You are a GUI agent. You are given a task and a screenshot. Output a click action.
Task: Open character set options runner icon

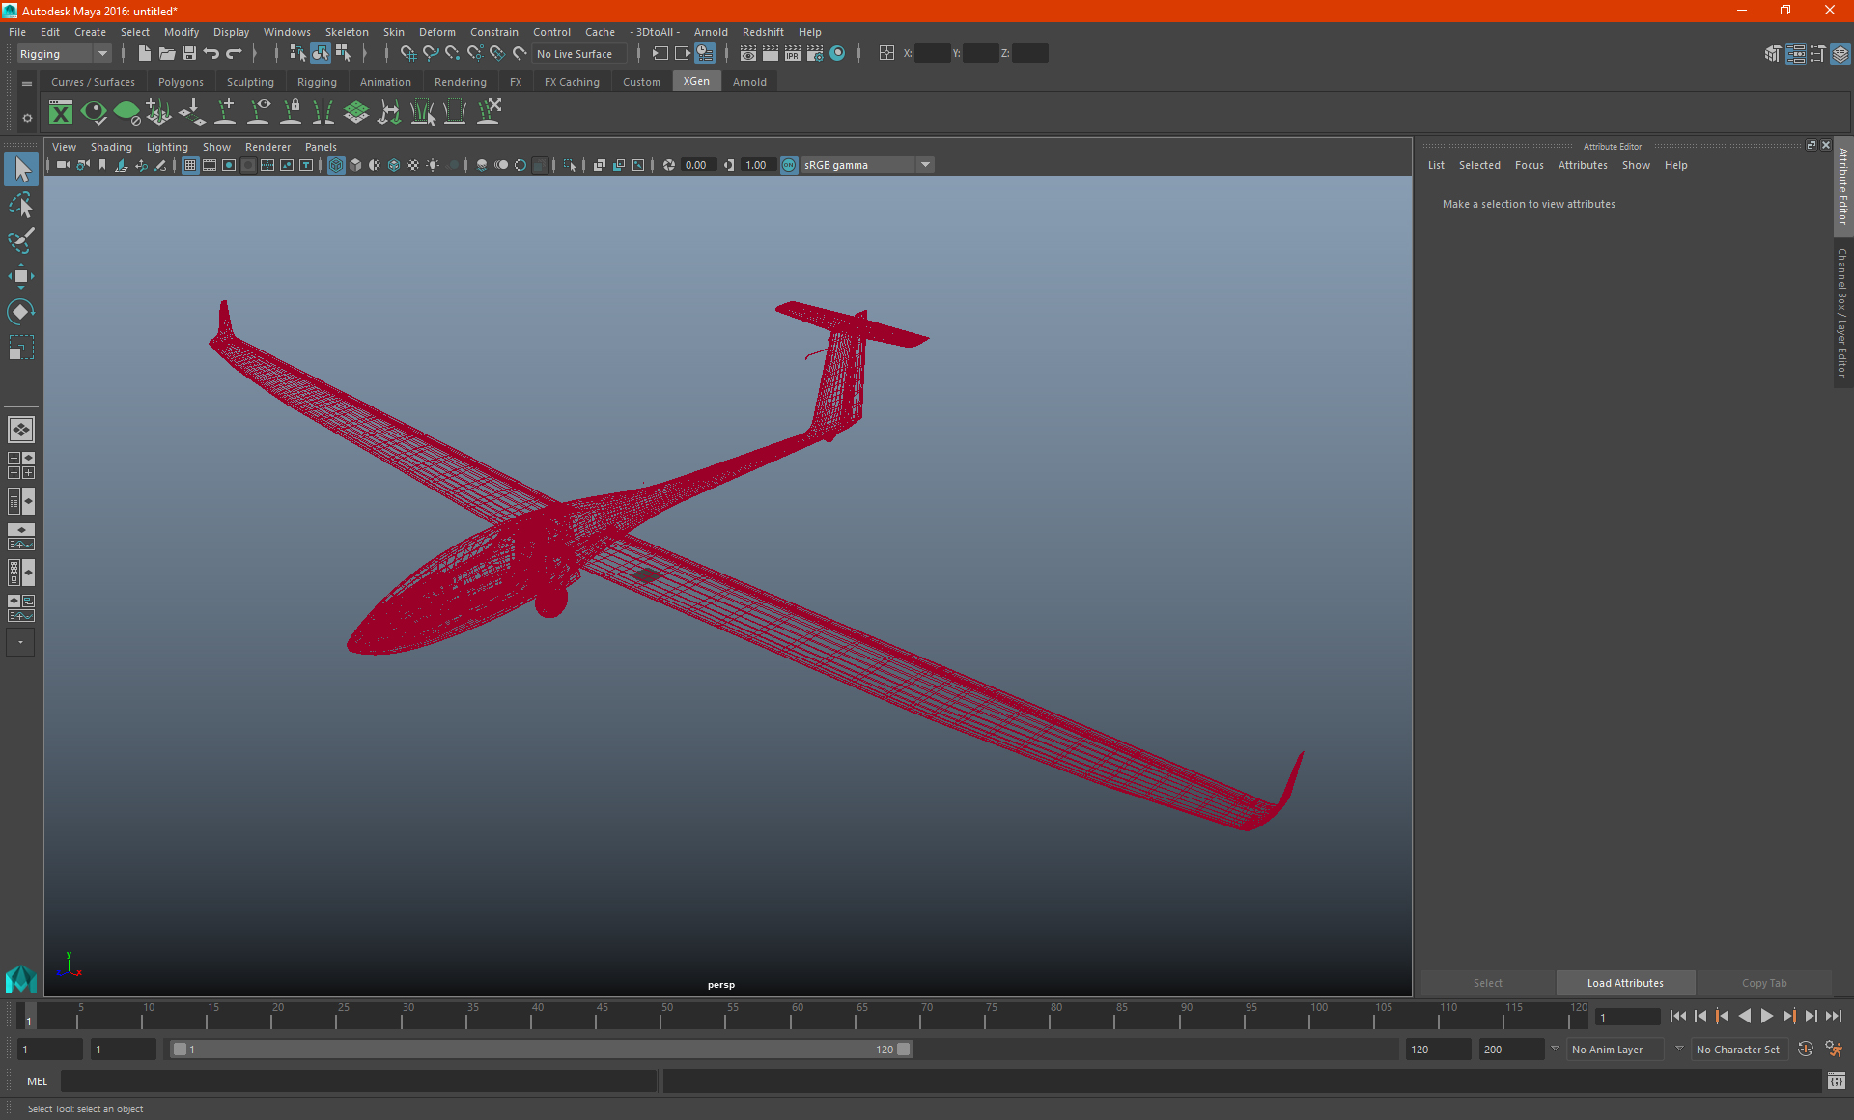(x=1834, y=1050)
